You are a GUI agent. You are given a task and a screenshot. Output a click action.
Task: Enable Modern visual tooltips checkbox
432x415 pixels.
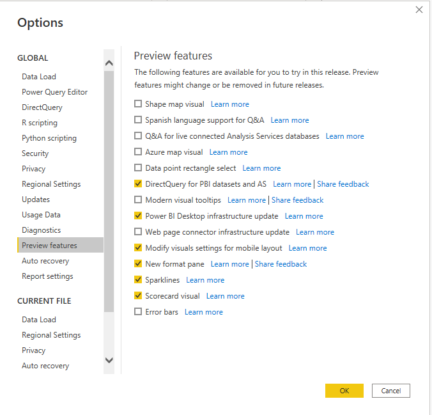point(138,200)
